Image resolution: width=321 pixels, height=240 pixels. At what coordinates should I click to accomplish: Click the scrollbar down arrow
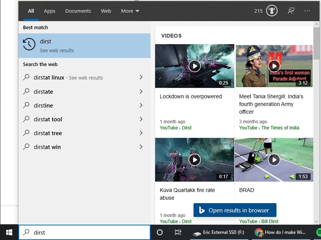pyautogui.click(x=316, y=221)
